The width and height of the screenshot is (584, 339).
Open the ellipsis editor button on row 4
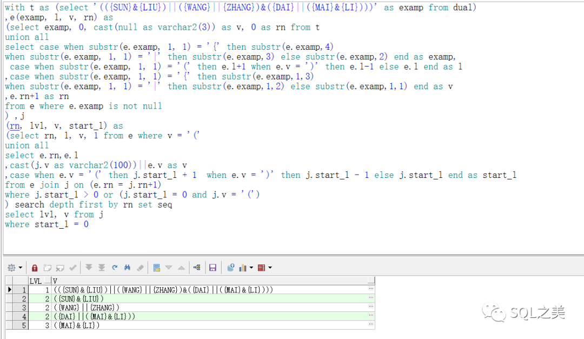click(x=371, y=316)
